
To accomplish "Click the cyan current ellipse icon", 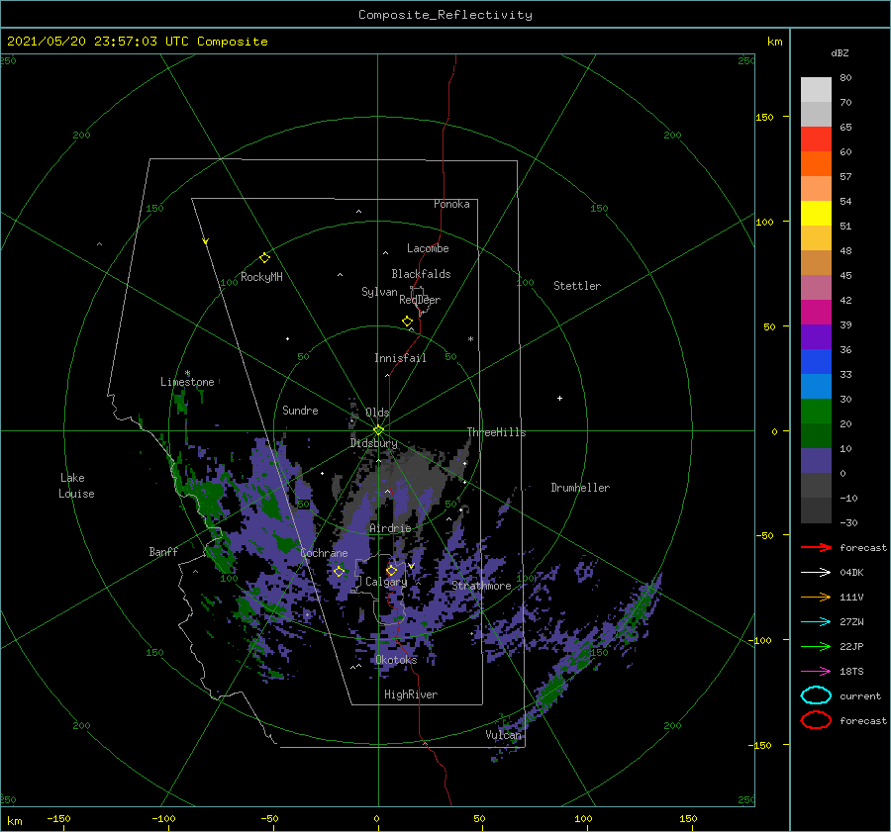I will coord(816,695).
